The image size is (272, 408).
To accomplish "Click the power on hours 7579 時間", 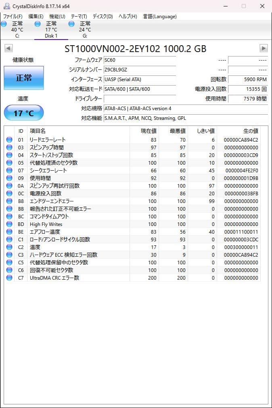I will (248, 98).
